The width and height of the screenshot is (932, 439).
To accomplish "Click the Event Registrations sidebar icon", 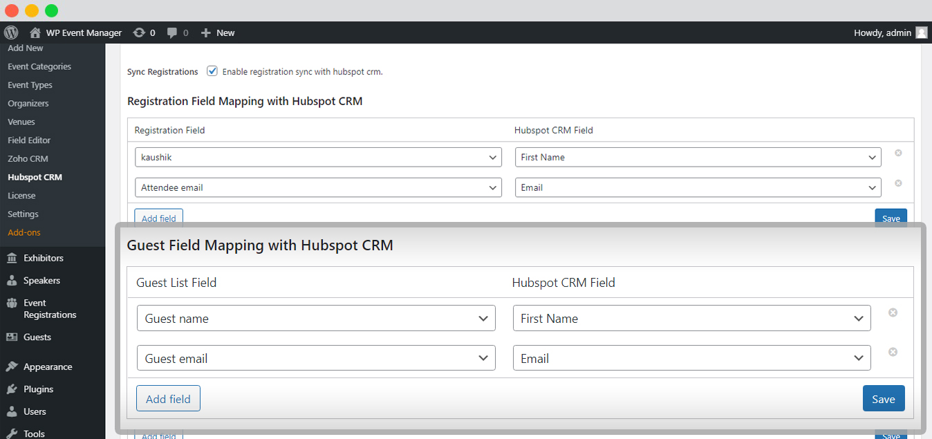I will (12, 303).
